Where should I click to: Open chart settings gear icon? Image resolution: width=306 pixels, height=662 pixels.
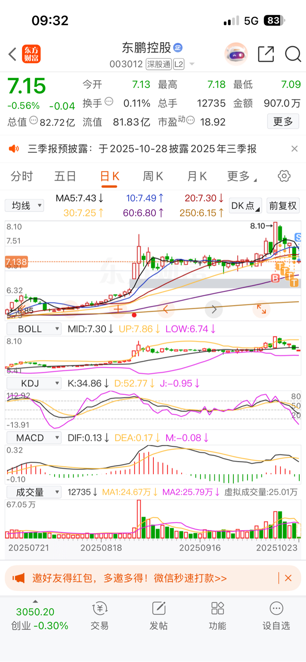tap(284, 176)
